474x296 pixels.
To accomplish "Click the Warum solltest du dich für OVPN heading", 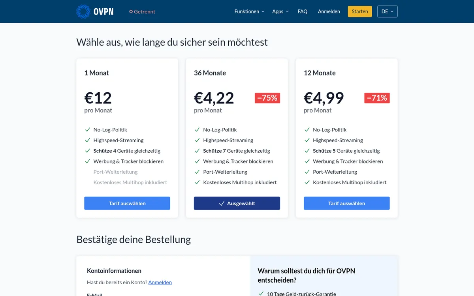I will click(x=307, y=275).
